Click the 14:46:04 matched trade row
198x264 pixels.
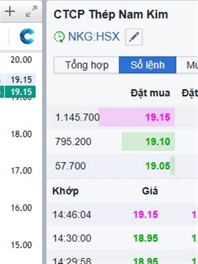point(122,214)
